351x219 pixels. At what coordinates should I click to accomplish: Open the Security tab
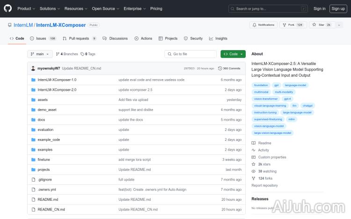[x=193, y=38]
